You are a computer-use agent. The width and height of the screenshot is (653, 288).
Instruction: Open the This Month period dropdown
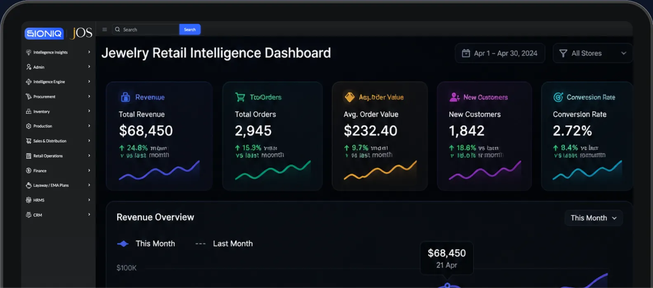(x=594, y=218)
